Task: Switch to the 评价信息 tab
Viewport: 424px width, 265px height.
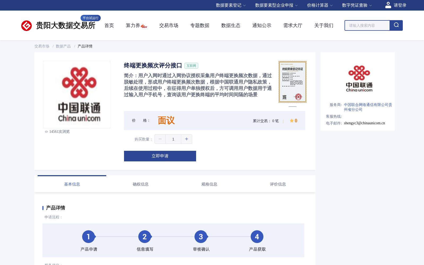Action: click(278, 184)
